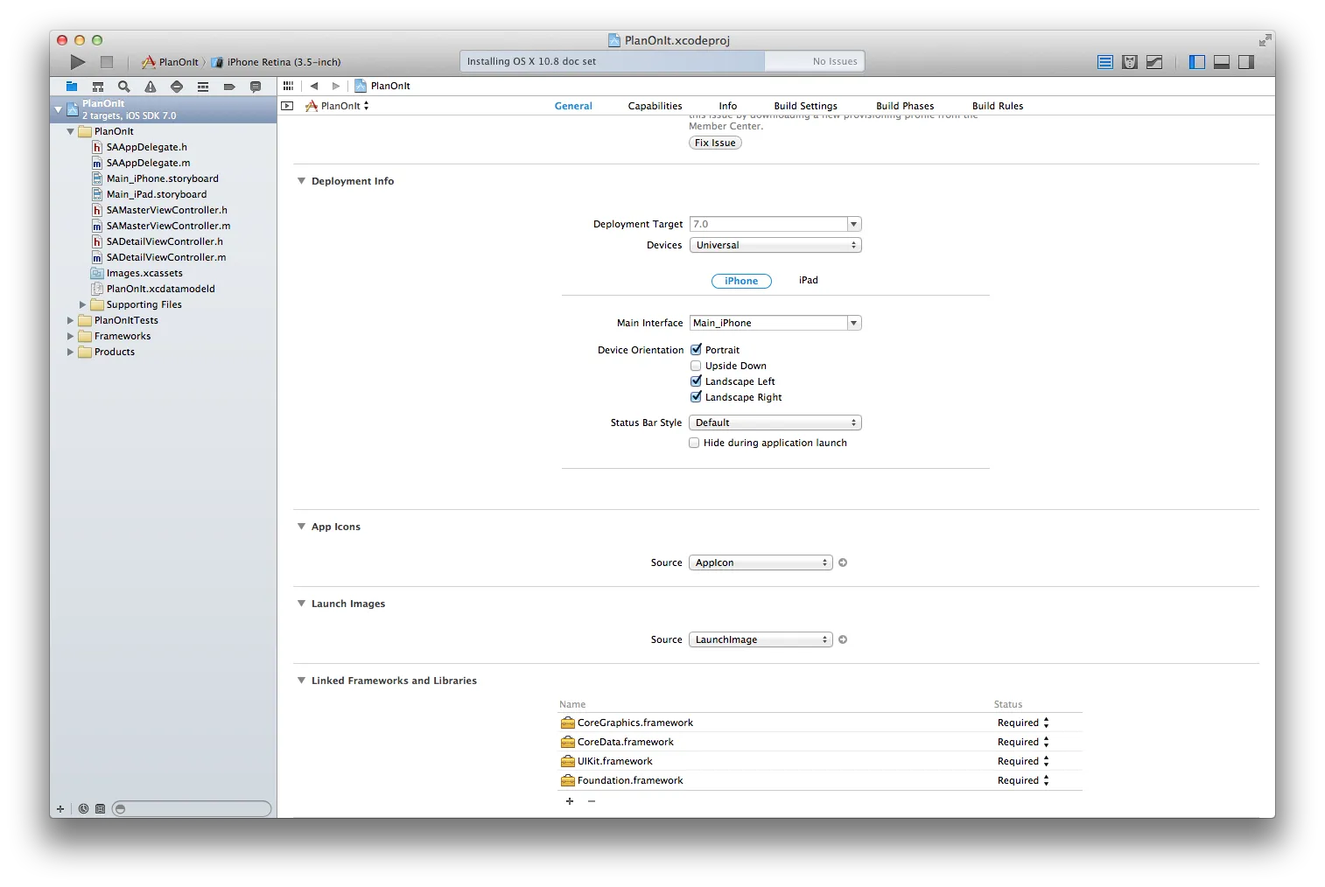This screenshot has height=887, width=1325.
Task: Click the plus button below the project navigator
Action: click(x=60, y=809)
